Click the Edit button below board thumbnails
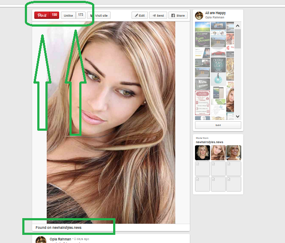Screen dimensions: 285x243 click(218, 125)
